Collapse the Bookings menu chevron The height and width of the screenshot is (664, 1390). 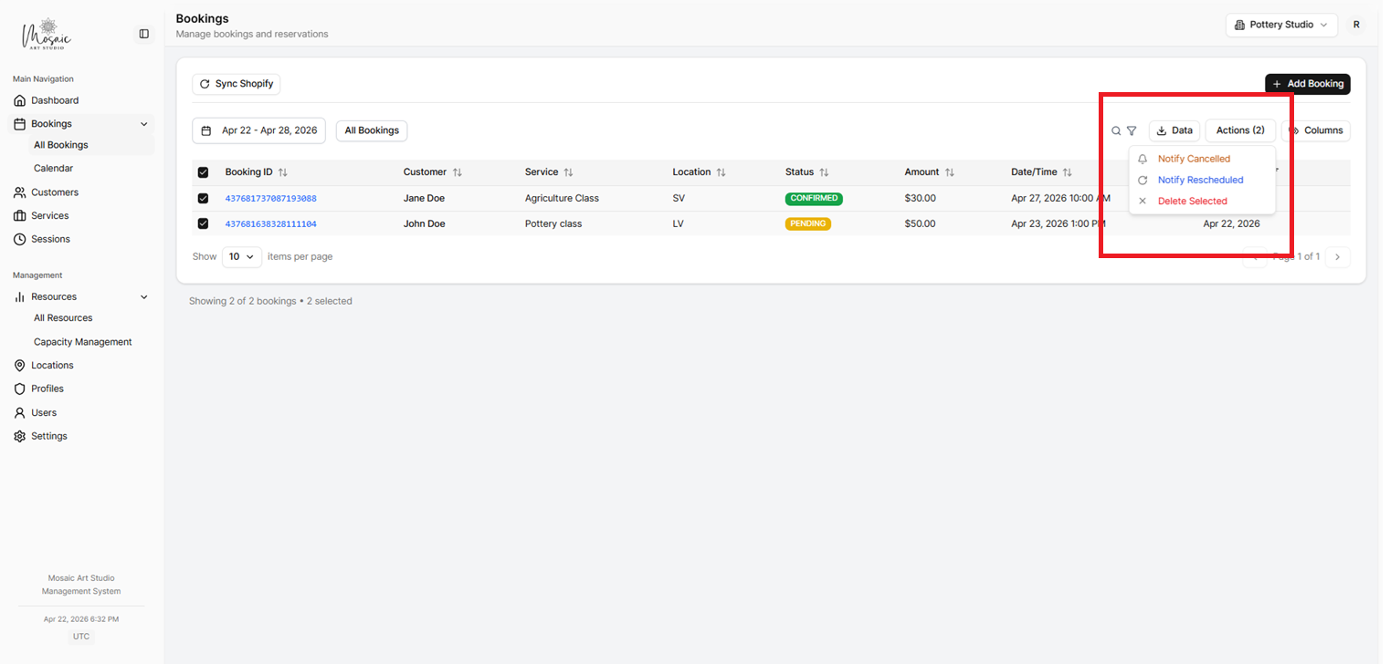click(143, 123)
